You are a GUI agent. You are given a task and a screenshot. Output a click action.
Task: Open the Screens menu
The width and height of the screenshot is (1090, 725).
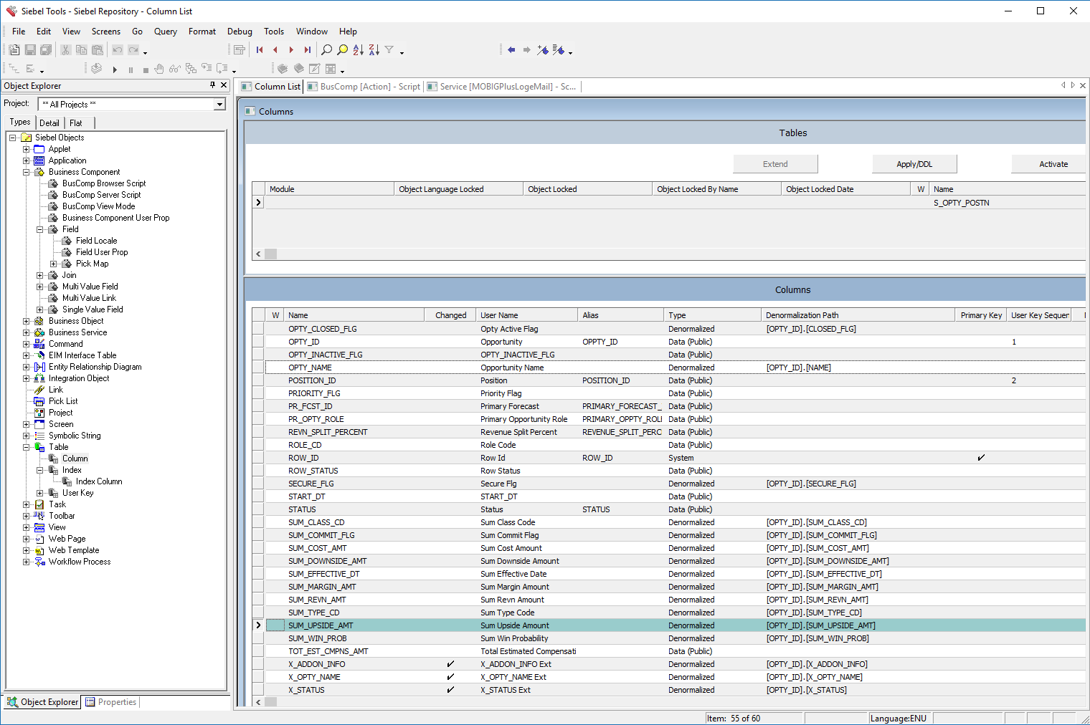click(106, 32)
